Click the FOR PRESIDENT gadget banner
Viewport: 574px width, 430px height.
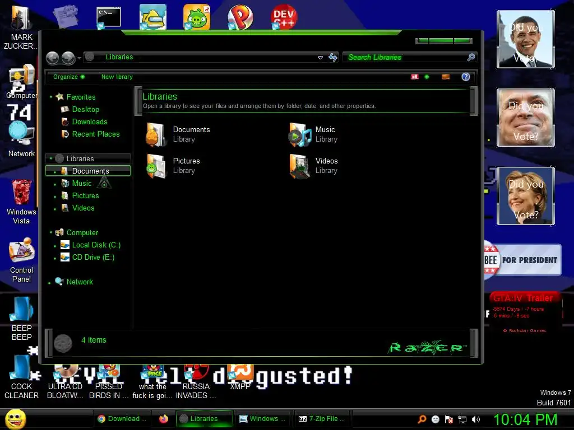click(x=523, y=260)
